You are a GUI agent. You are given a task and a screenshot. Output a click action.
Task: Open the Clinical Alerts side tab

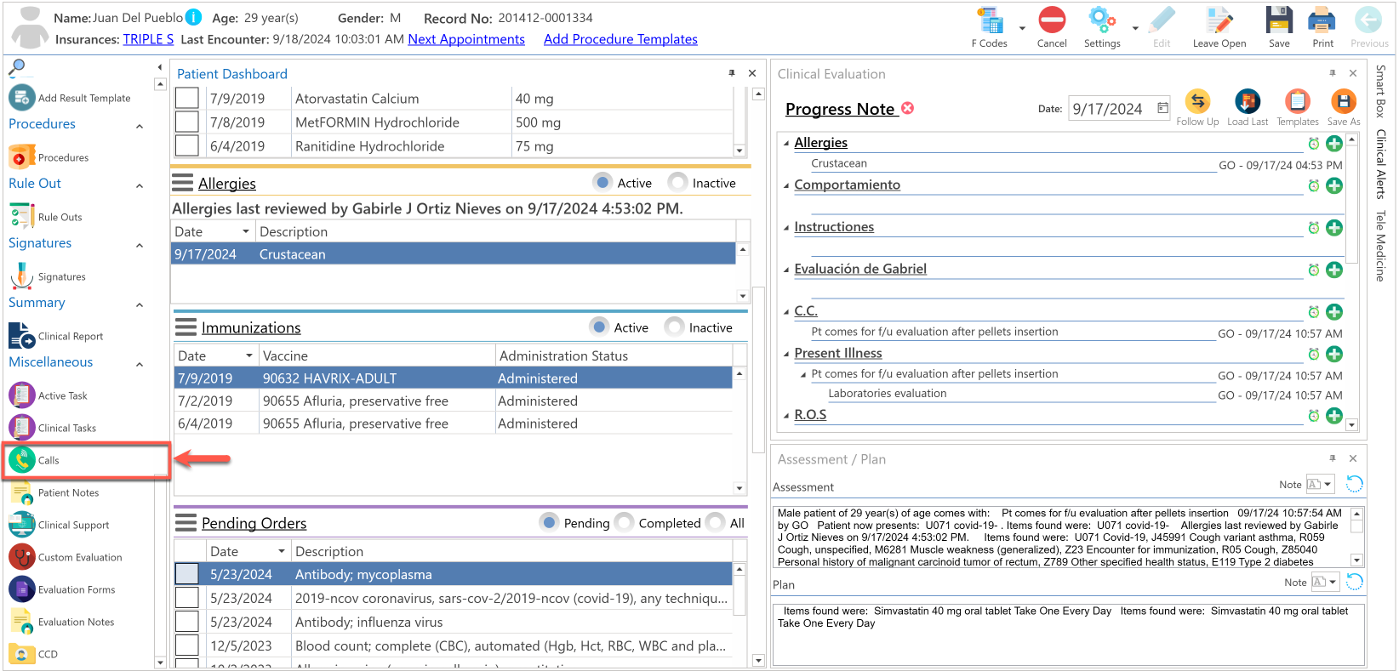[x=1380, y=163]
